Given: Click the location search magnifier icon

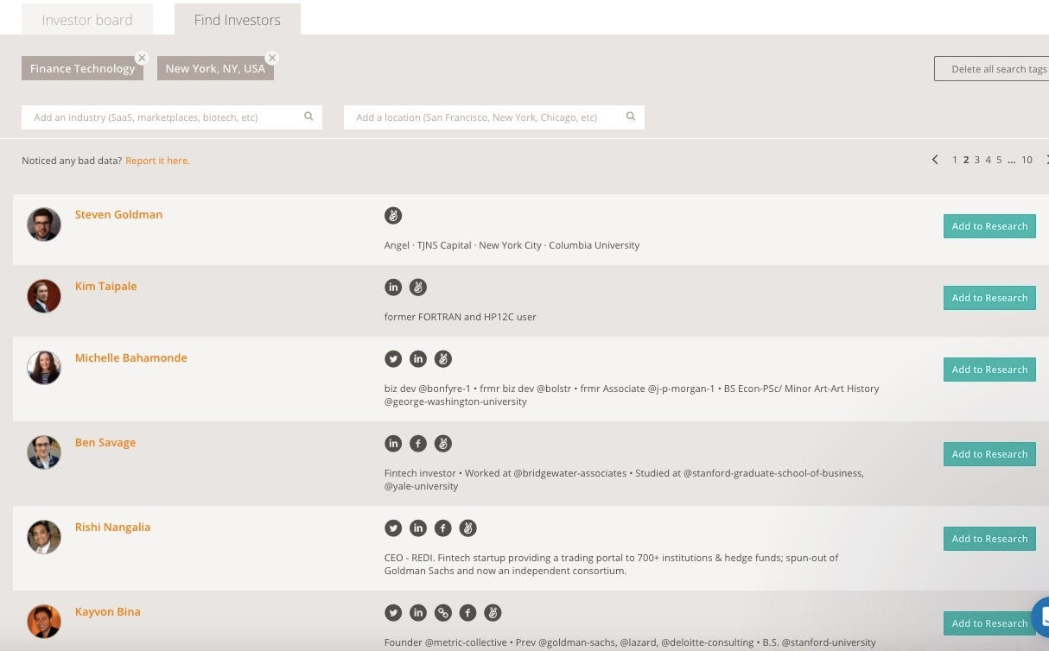Looking at the screenshot, I should [631, 117].
